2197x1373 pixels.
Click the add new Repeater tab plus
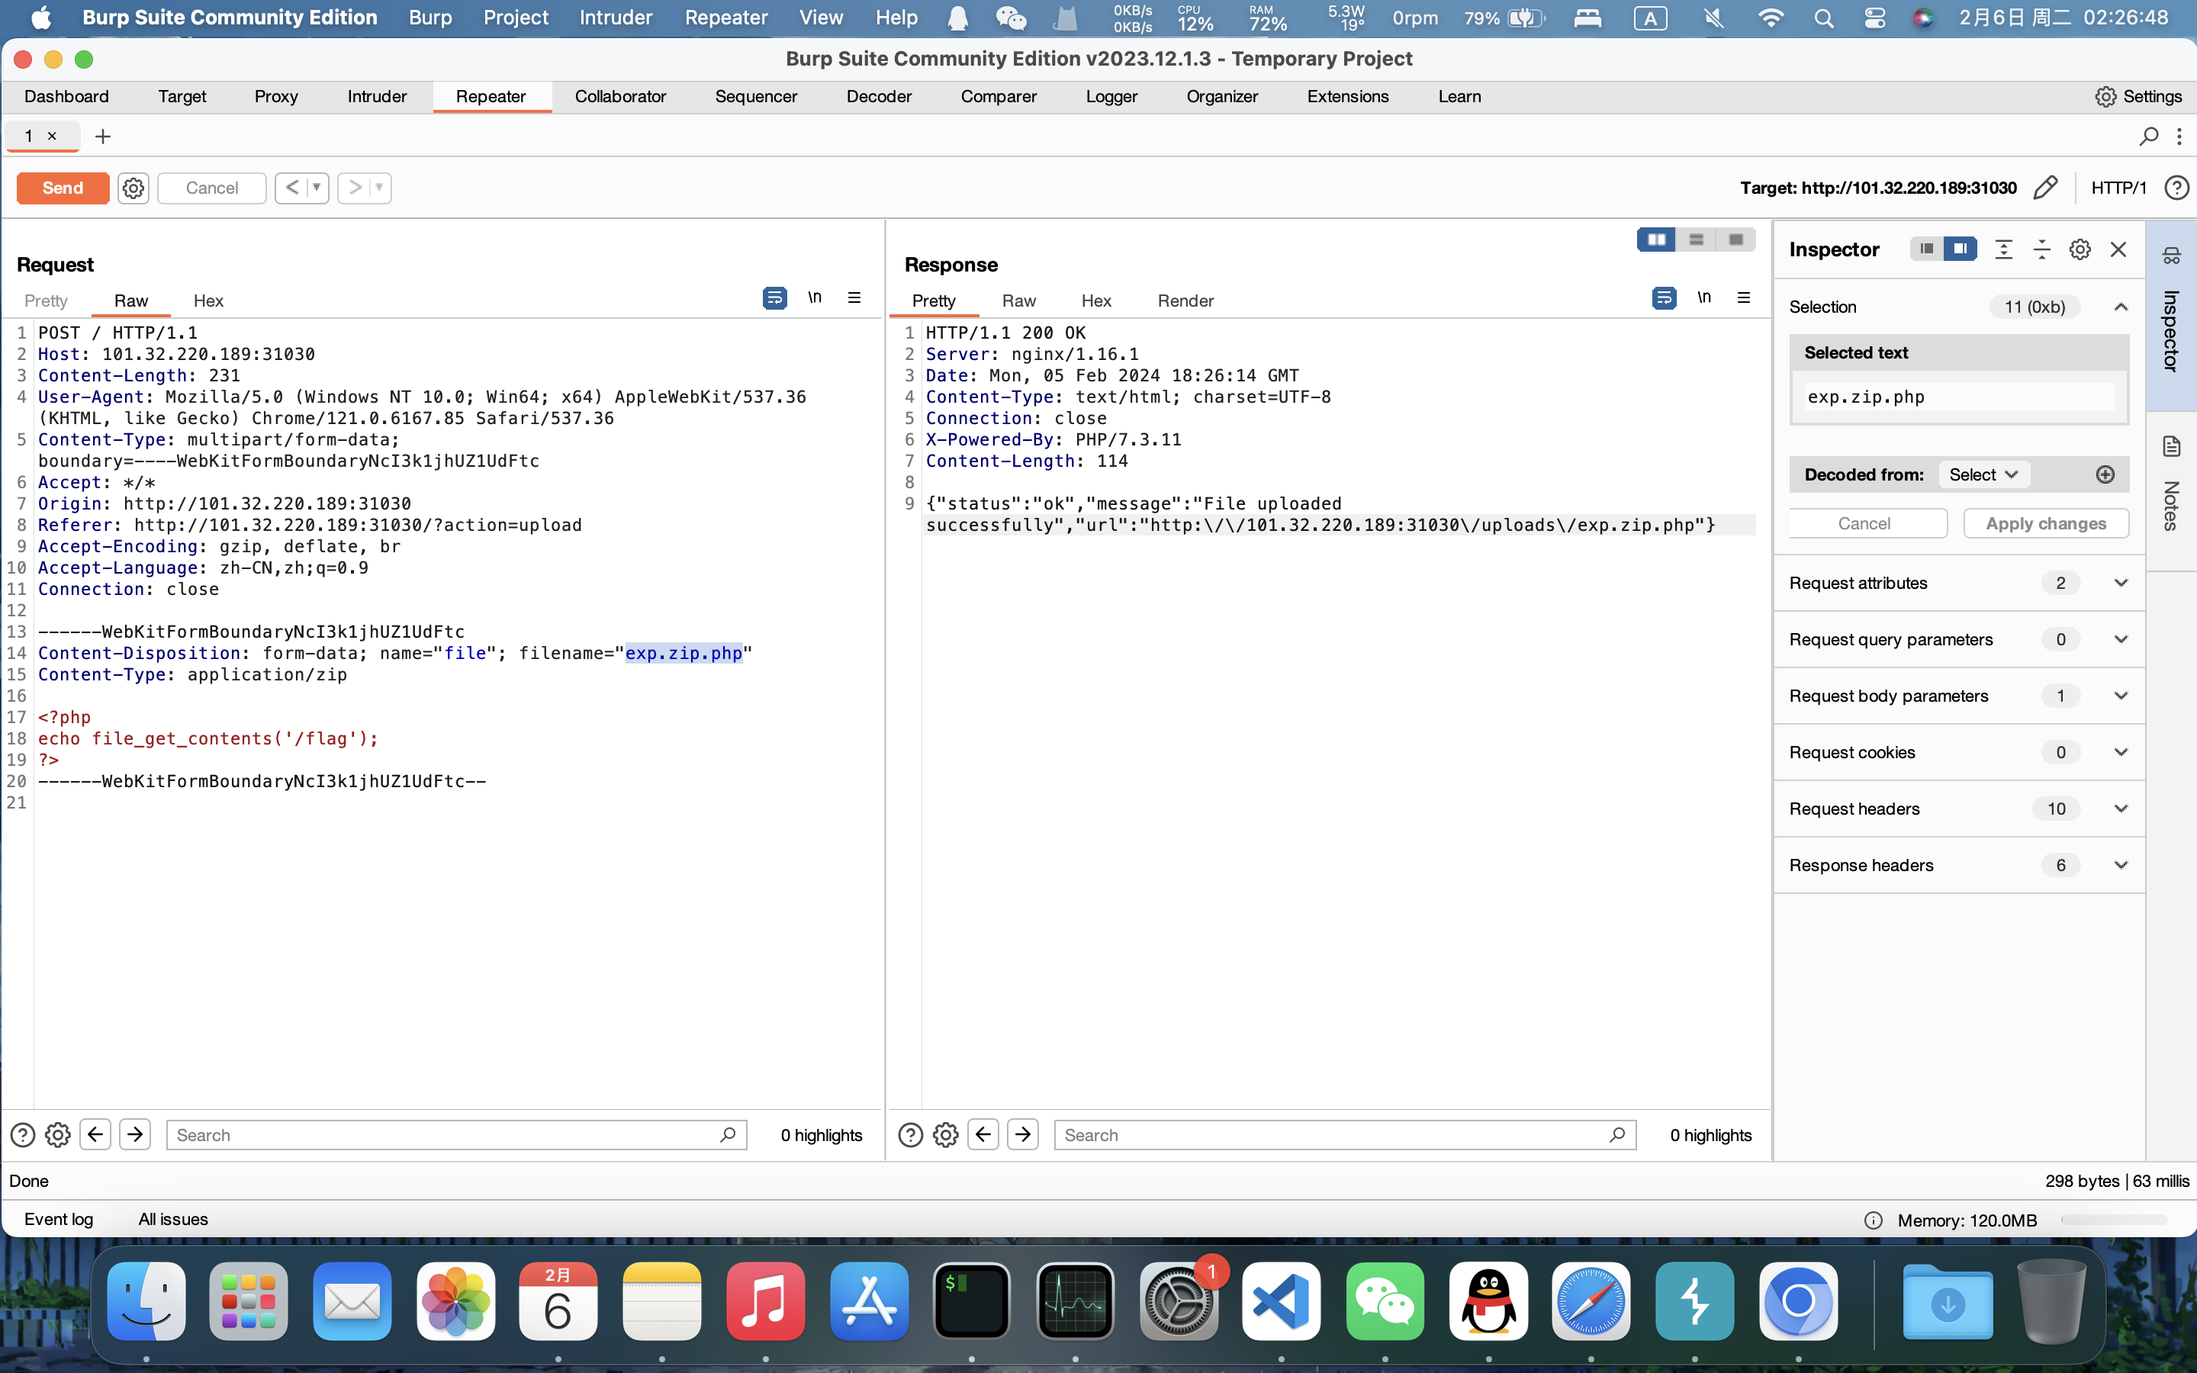(102, 137)
